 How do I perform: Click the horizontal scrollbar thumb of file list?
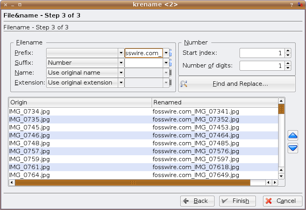[133, 183]
